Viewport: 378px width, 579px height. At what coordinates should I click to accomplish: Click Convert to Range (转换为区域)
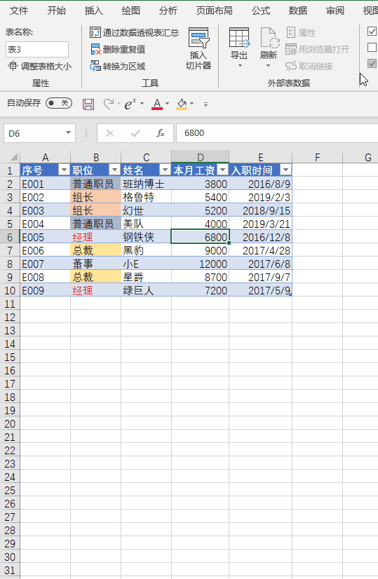pos(118,66)
